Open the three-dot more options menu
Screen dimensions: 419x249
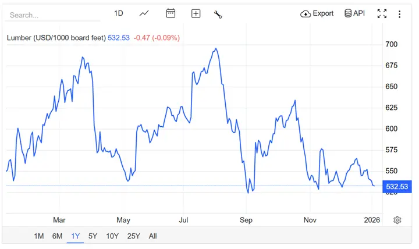399,14
